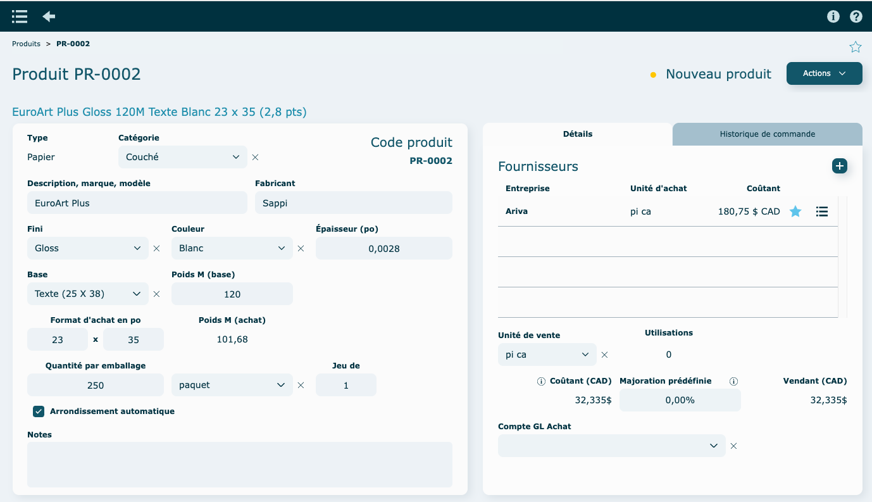Uncheck Arrondissement automatique checkbox
The height and width of the screenshot is (502, 872).
[39, 411]
